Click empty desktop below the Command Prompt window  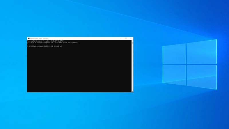tap(80, 110)
